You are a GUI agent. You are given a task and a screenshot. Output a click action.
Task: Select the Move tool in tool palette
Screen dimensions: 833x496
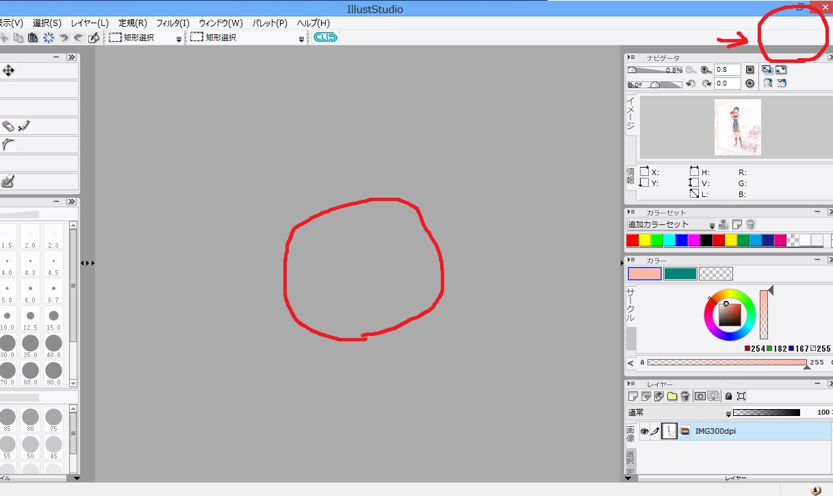[8, 70]
